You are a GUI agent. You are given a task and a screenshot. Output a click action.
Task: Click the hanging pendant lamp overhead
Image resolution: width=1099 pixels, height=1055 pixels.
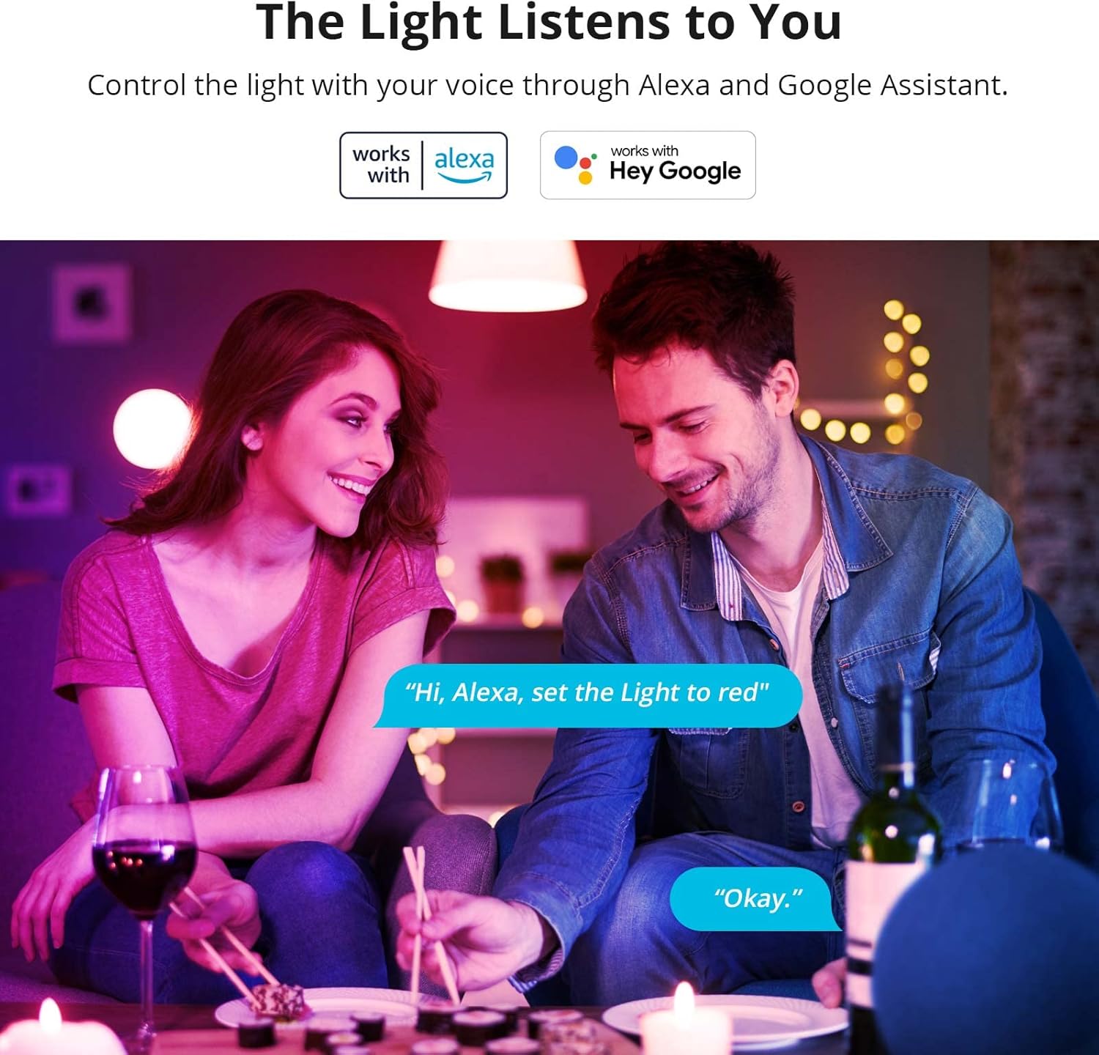click(508, 275)
